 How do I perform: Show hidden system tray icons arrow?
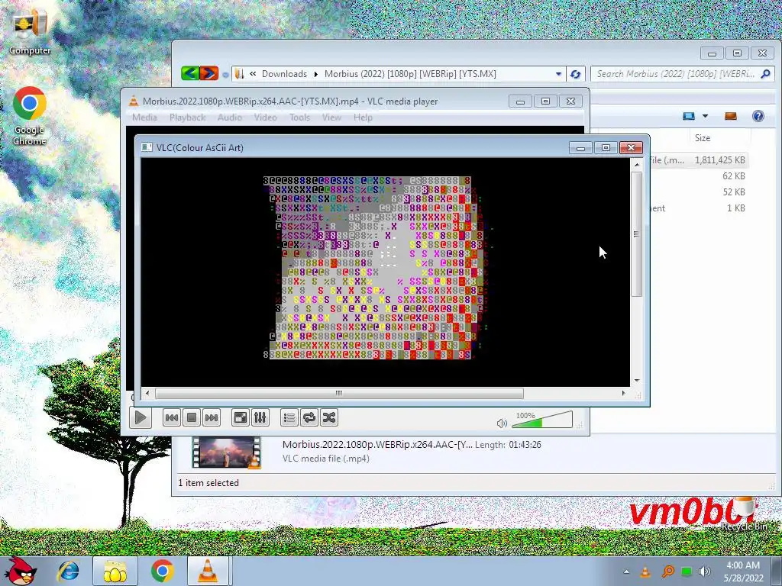pyautogui.click(x=626, y=572)
